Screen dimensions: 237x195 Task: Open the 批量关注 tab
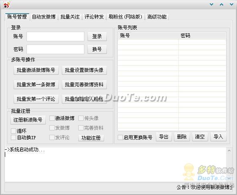click(70, 17)
